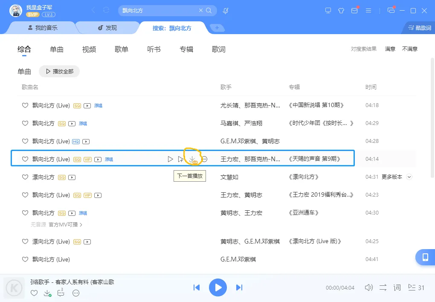Download the currently playing song
435x302 pixels.
pyautogui.click(x=47, y=293)
